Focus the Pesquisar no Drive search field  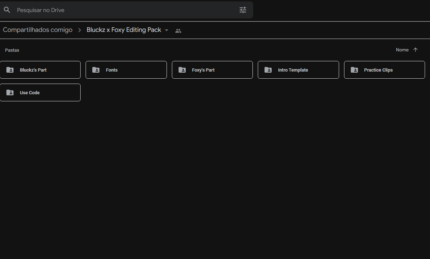click(x=126, y=10)
